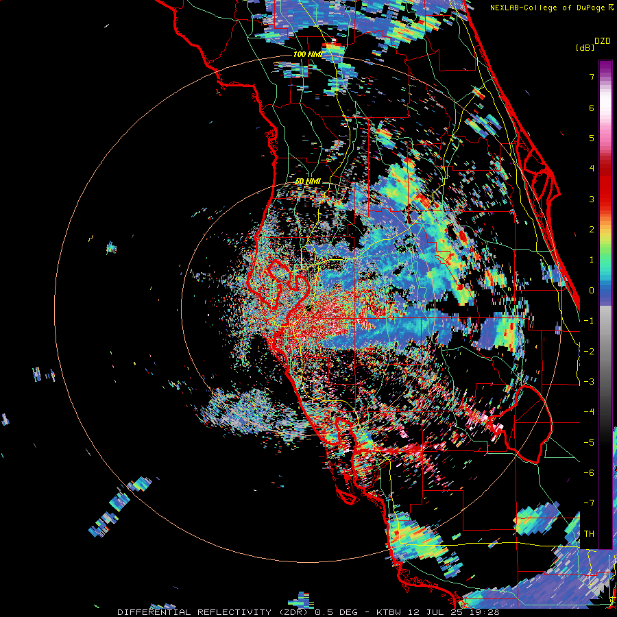Click the 100 NMI range ring label

click(x=308, y=54)
